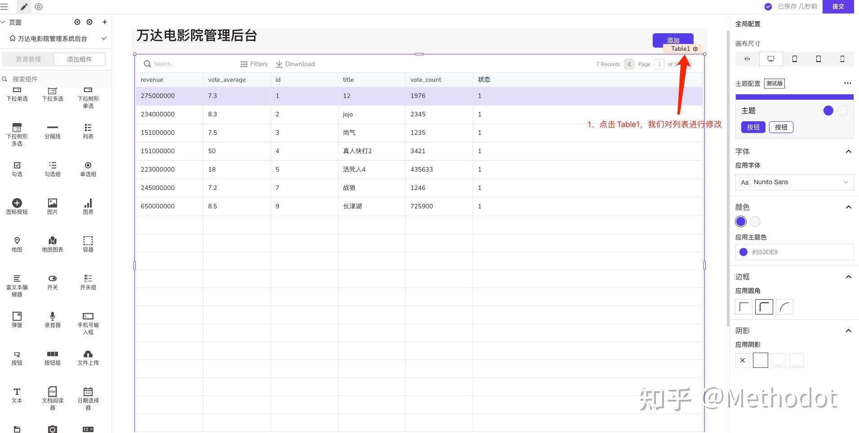
Task: Open the Nunito Sans font dropdown
Action: coord(794,182)
